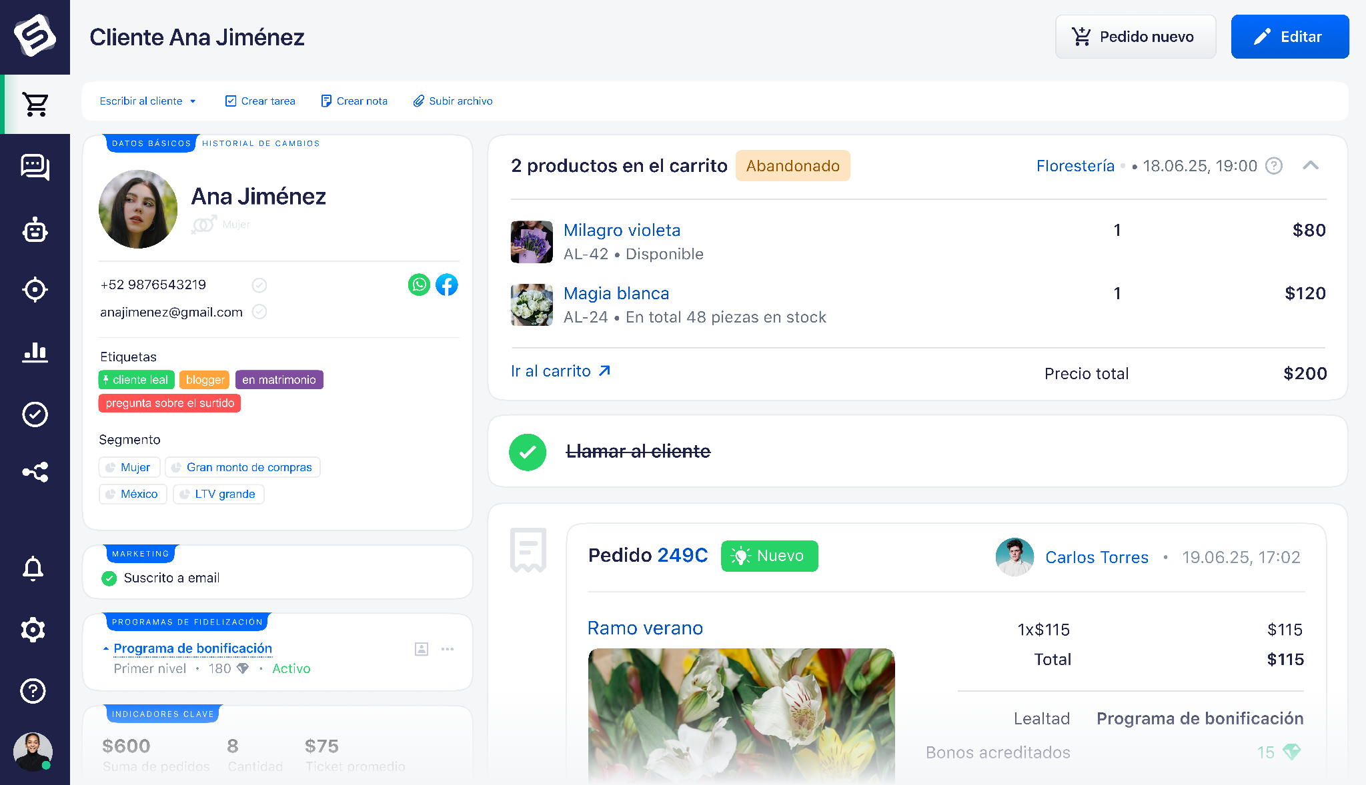Viewport: 1366px width, 785px height.
Task: Collapse the abandoned cart card chevron
Action: click(x=1311, y=166)
